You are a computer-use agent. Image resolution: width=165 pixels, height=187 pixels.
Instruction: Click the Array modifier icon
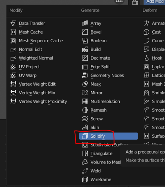[x=85, y=23]
